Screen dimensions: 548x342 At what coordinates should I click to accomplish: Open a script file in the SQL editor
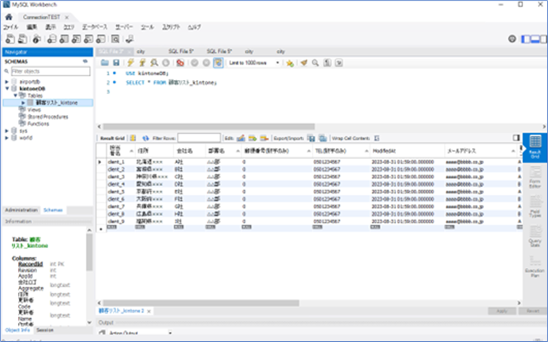point(104,63)
